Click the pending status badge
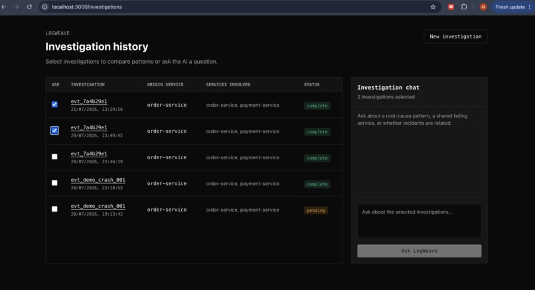 [x=315, y=210]
